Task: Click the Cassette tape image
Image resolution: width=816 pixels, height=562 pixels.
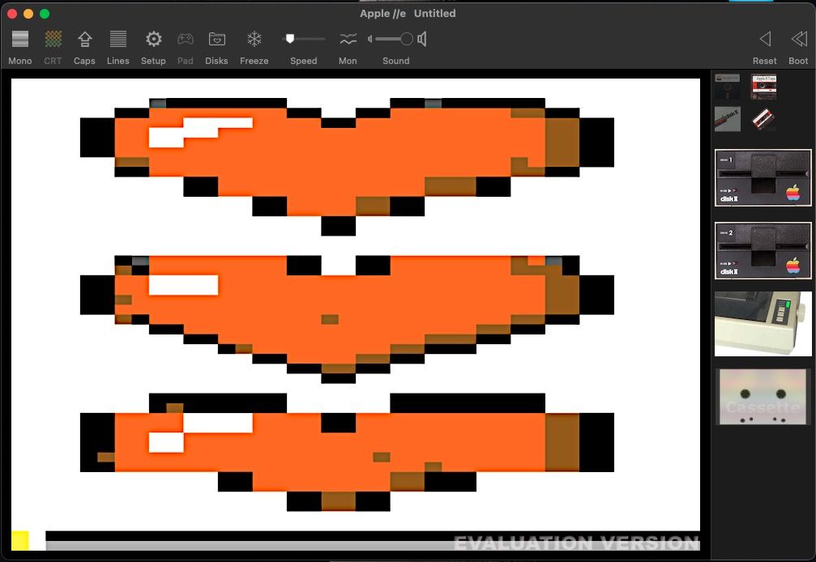Action: 763,397
